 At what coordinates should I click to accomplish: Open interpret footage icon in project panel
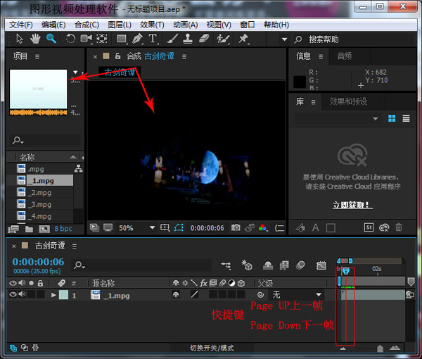[x=13, y=229]
